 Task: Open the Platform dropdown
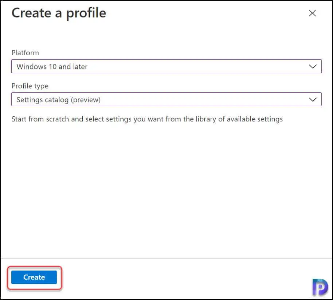tap(166, 66)
